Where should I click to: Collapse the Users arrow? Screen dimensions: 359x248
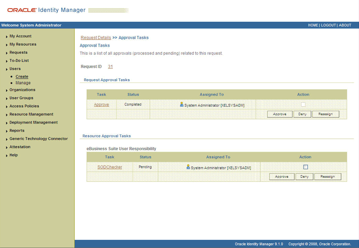(7, 69)
